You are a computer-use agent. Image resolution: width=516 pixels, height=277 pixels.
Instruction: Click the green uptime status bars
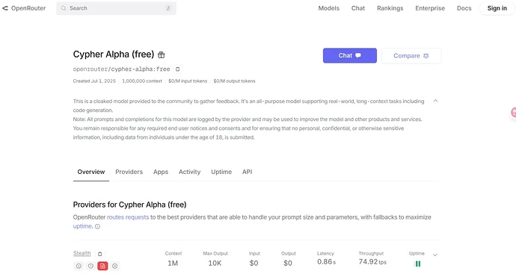(417, 264)
